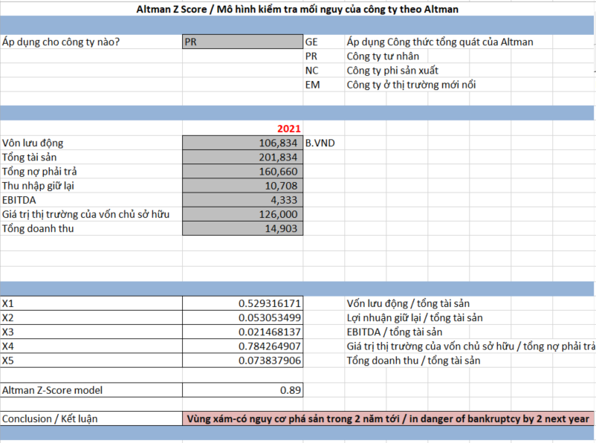Edit the retained earnings value 10,708
Viewport: 596px width, 443px height.
point(242,186)
